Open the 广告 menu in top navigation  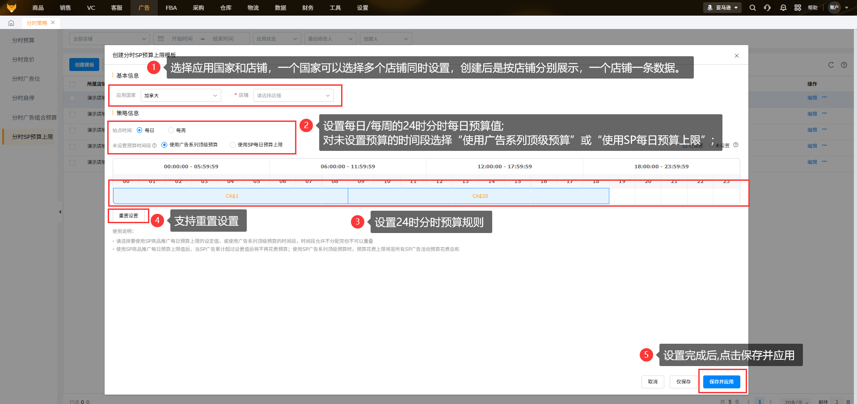coord(144,8)
